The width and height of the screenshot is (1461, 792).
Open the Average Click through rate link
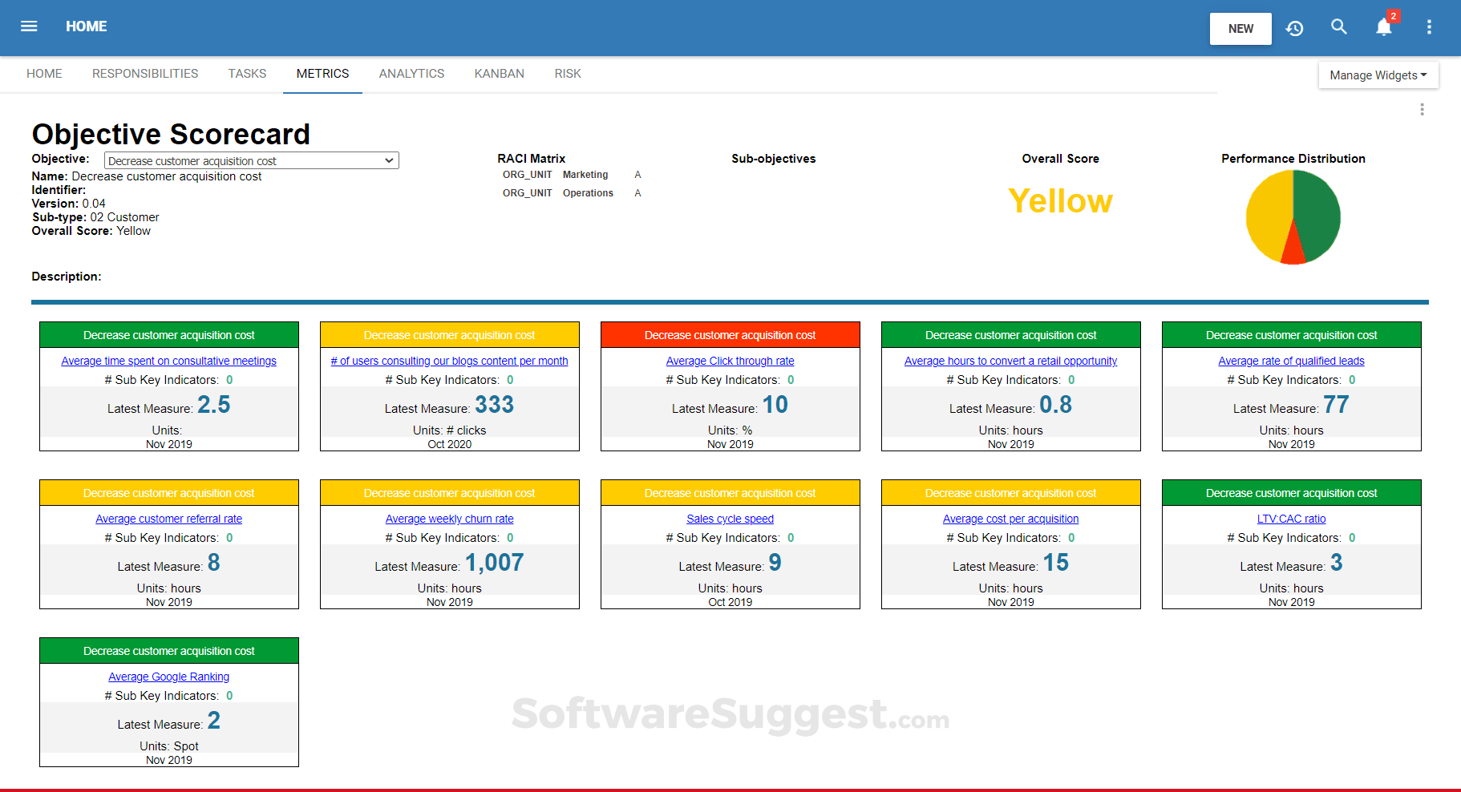pyautogui.click(x=730, y=361)
